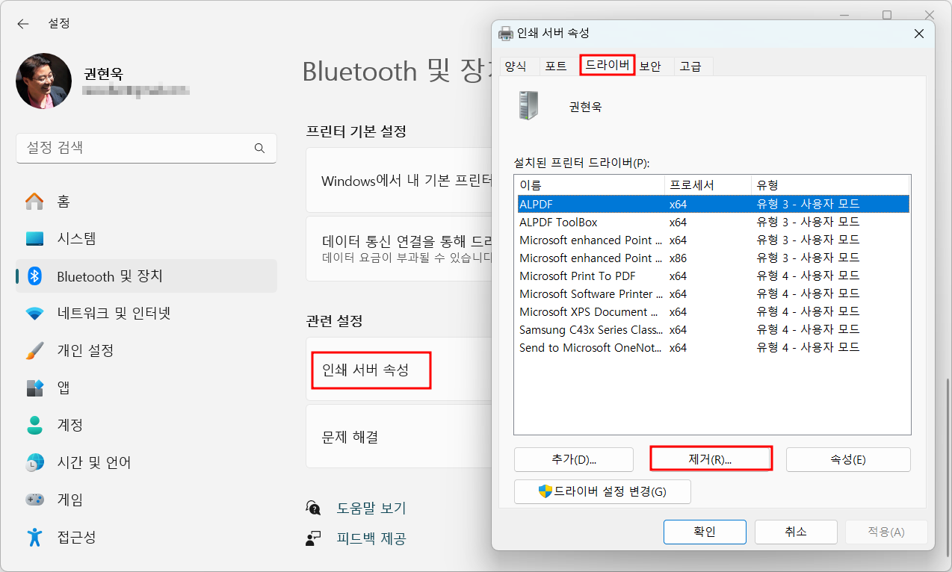Viewport: 952px width, 572px height.
Task: Click the server tower icon beside 권현욱
Action: 528,105
